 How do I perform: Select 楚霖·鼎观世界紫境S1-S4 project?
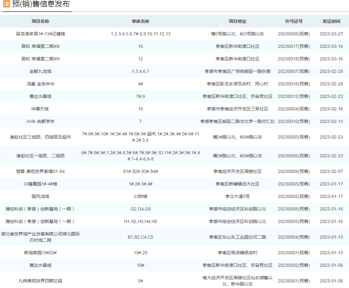[x=40, y=171]
